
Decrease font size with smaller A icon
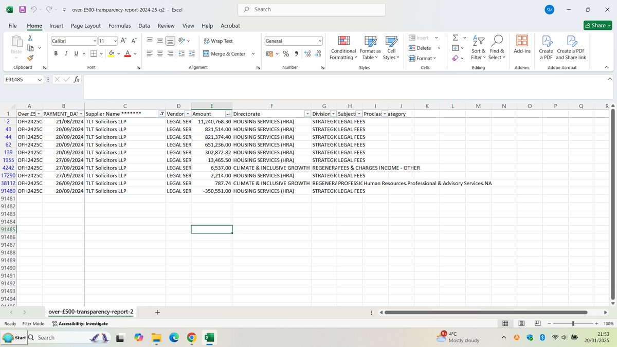click(134, 41)
